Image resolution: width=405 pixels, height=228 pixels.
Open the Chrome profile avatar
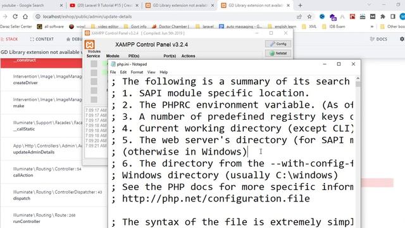click(402, 16)
